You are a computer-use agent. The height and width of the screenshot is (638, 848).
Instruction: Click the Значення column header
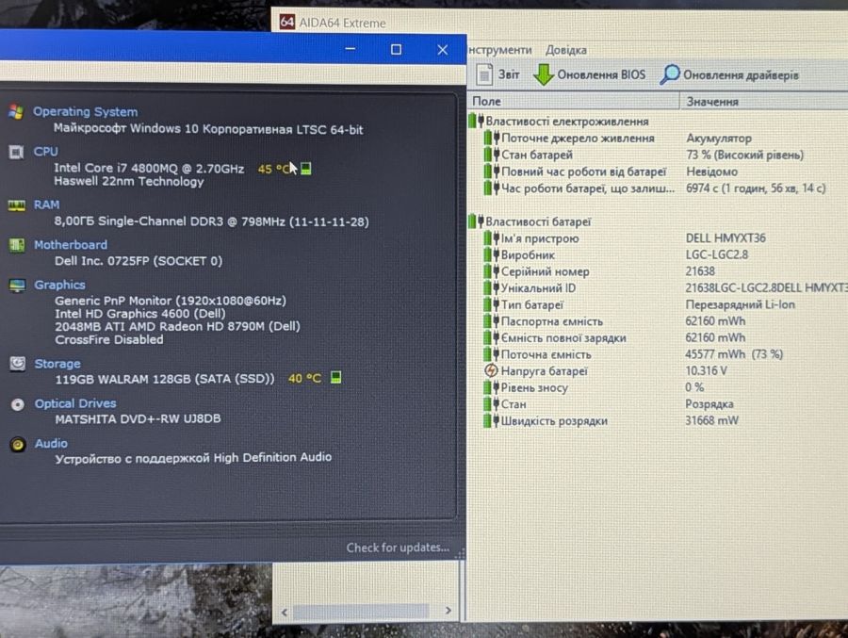764,101
